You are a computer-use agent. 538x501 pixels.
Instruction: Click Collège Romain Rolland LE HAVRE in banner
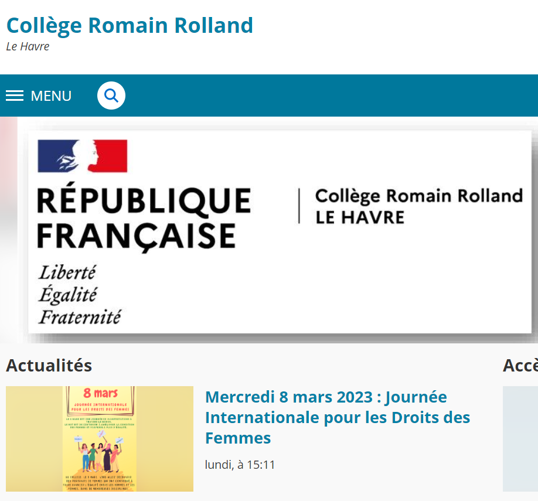click(x=419, y=206)
